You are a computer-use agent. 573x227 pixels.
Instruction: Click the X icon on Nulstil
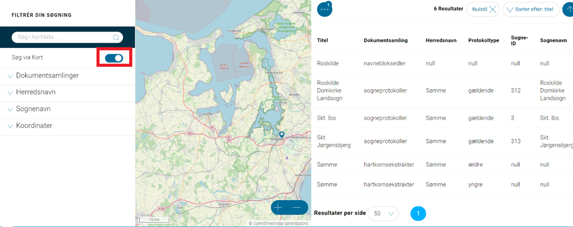[x=492, y=10]
